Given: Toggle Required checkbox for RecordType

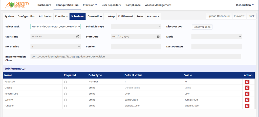Looking at the screenshot, I should (66, 94).
